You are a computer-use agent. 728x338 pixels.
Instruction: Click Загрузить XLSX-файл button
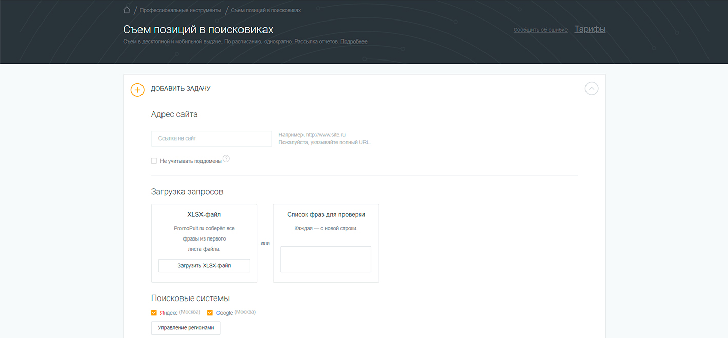(204, 266)
